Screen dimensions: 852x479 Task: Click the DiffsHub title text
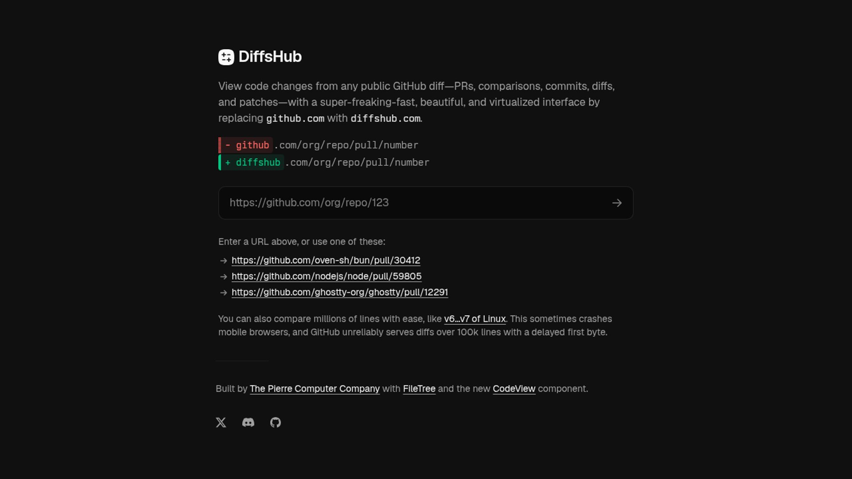270,57
